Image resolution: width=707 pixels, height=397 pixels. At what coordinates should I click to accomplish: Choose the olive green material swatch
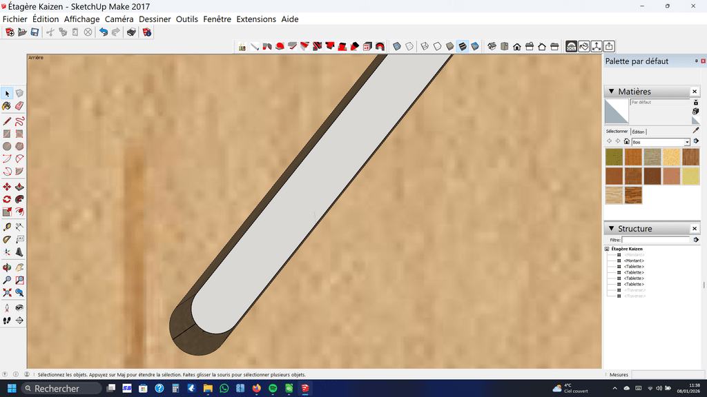[x=613, y=157]
